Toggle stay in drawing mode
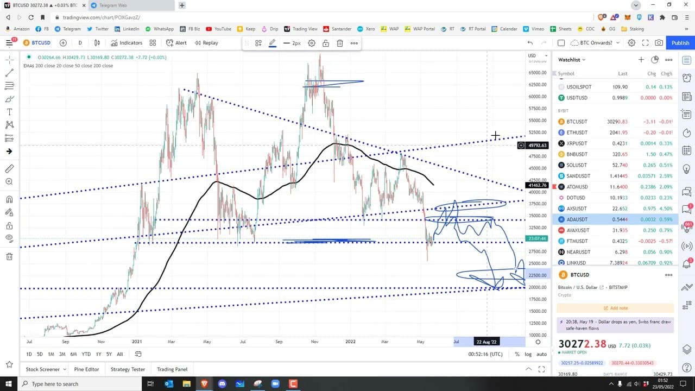Screen dimensions: 695x391 9,212
